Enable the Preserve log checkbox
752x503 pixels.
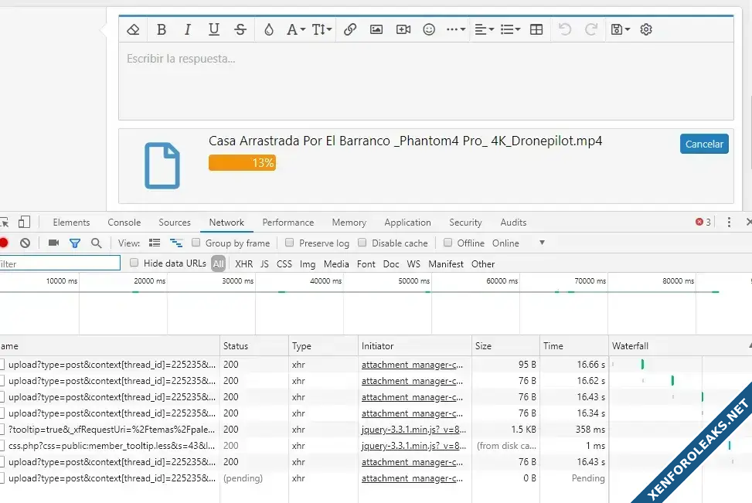coord(290,243)
